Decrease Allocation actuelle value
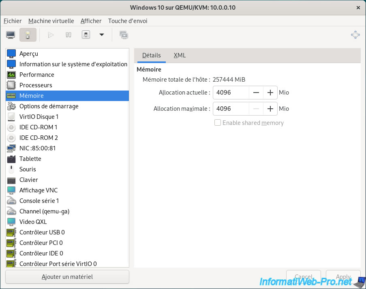366x289 pixels. pyautogui.click(x=256, y=93)
